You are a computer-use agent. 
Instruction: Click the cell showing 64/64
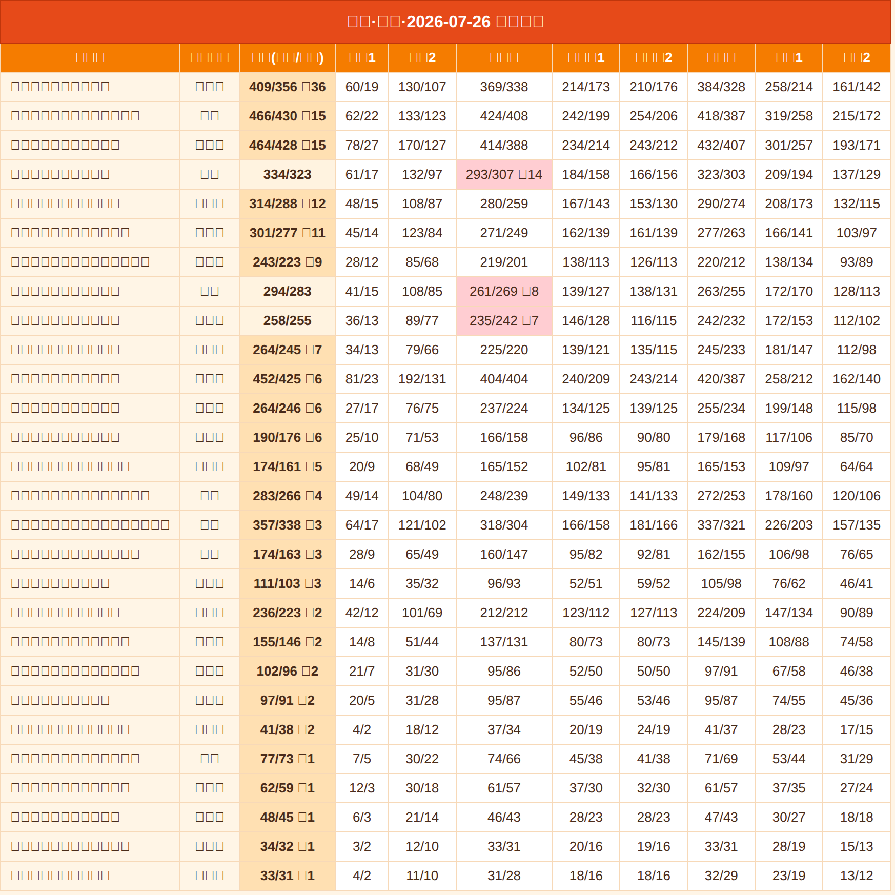pos(857,466)
